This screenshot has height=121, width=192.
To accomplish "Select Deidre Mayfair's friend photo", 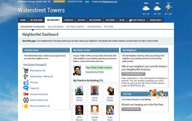I will pos(110,90).
